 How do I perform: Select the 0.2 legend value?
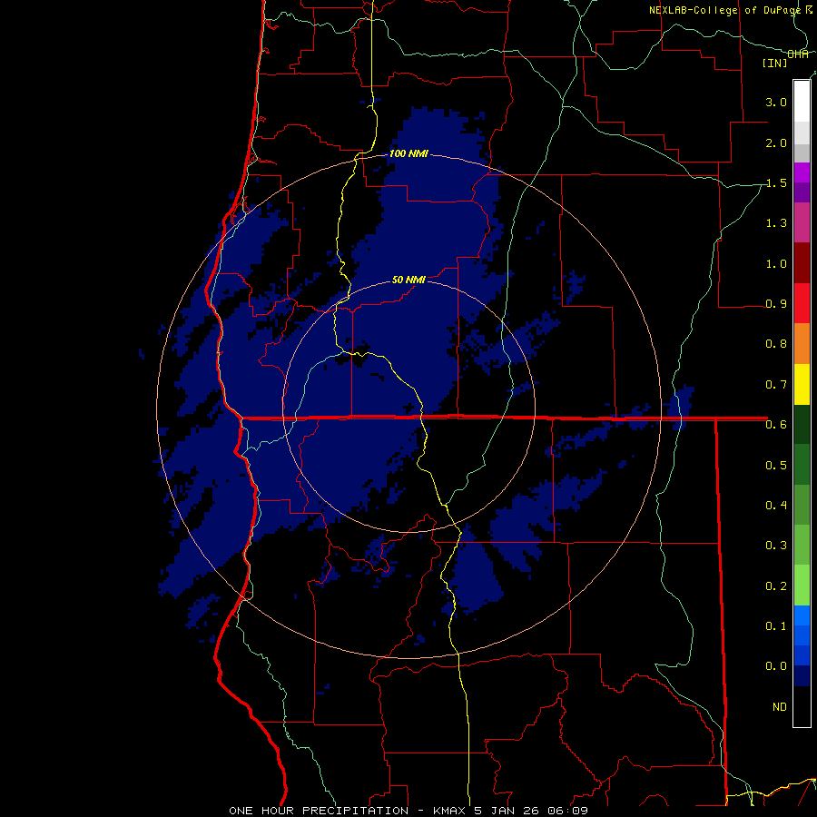tap(776, 586)
